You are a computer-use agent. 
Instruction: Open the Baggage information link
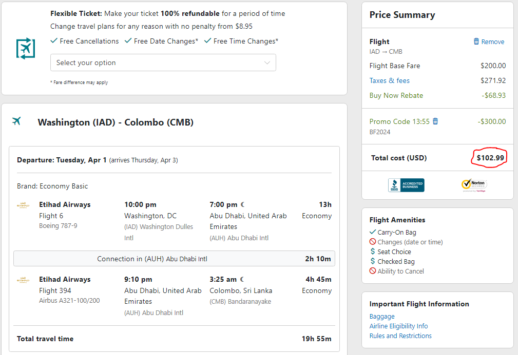click(x=382, y=317)
